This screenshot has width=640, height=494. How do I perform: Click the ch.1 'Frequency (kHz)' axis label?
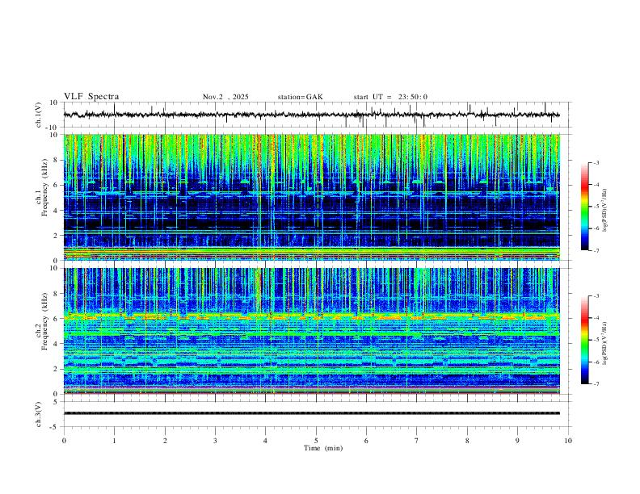click(45, 187)
